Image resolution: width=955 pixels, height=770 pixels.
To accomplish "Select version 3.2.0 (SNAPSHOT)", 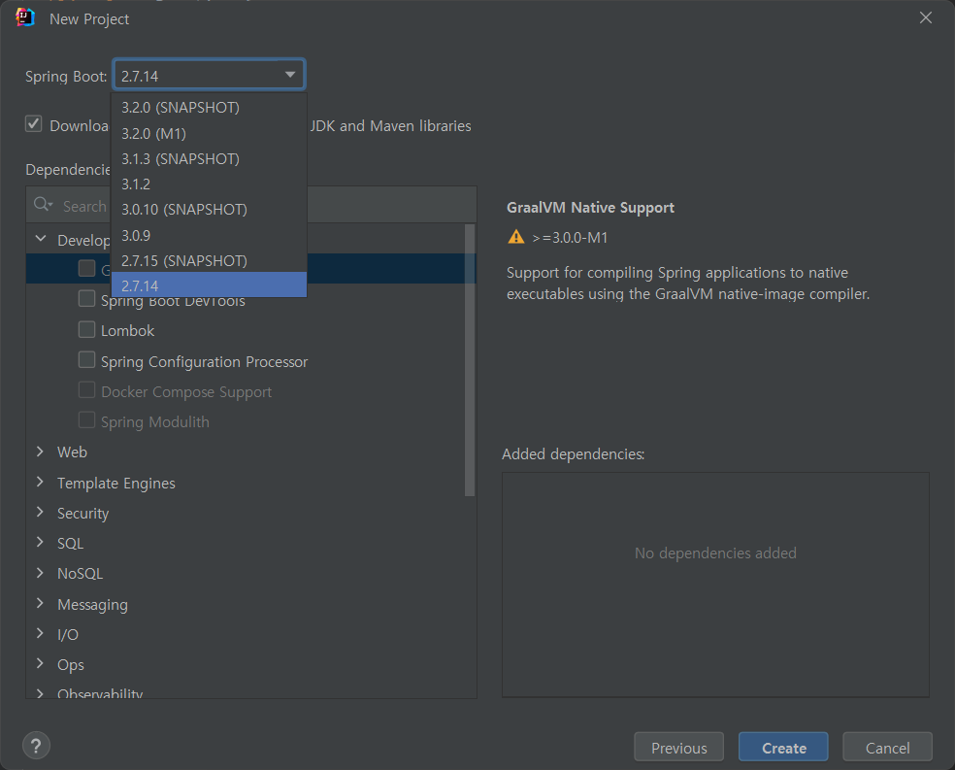I will pos(209,107).
